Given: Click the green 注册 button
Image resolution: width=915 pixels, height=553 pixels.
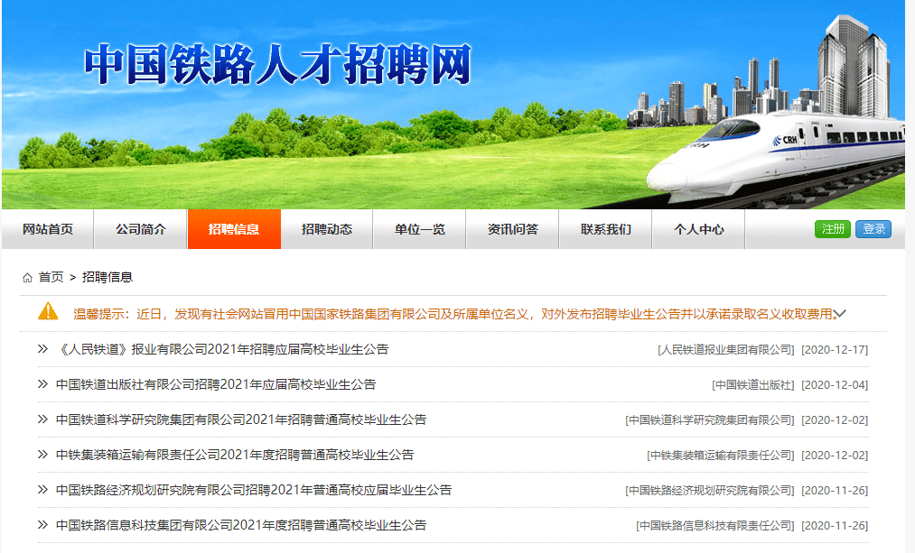Looking at the screenshot, I should coord(833,229).
